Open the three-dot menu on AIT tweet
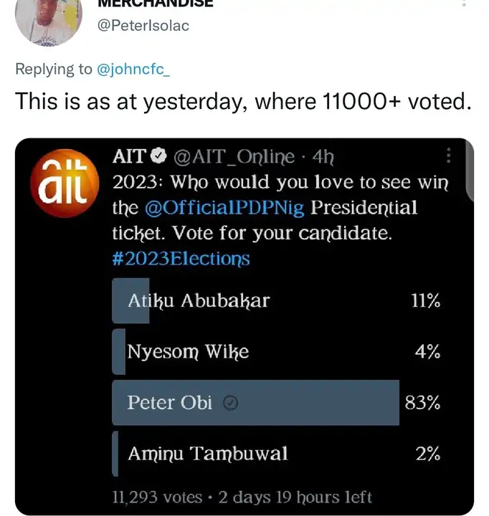 [x=449, y=156]
